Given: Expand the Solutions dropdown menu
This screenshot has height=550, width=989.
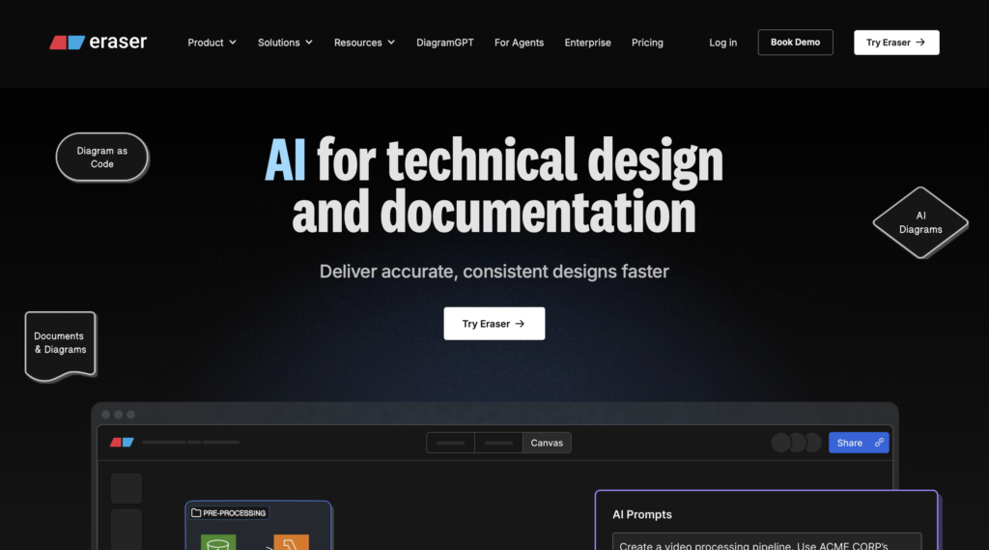Looking at the screenshot, I should (x=285, y=43).
